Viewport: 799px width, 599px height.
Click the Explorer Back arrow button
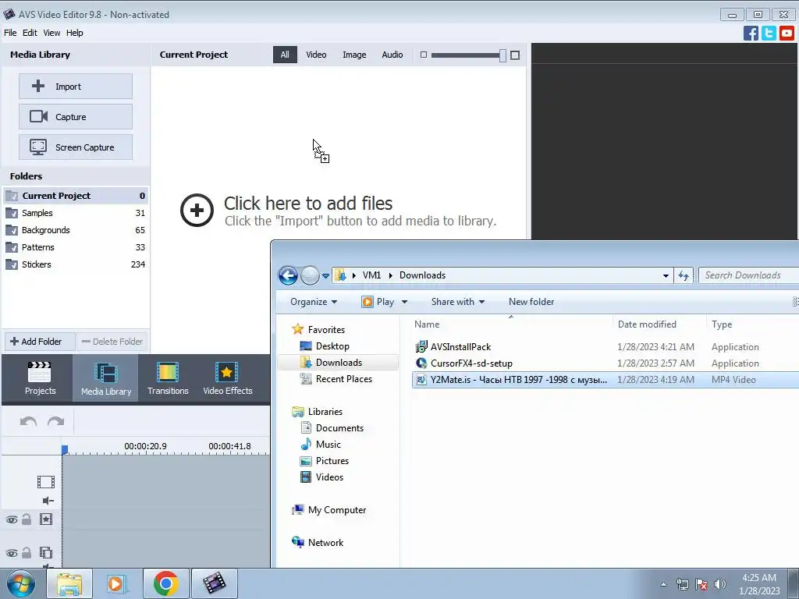pyautogui.click(x=288, y=275)
